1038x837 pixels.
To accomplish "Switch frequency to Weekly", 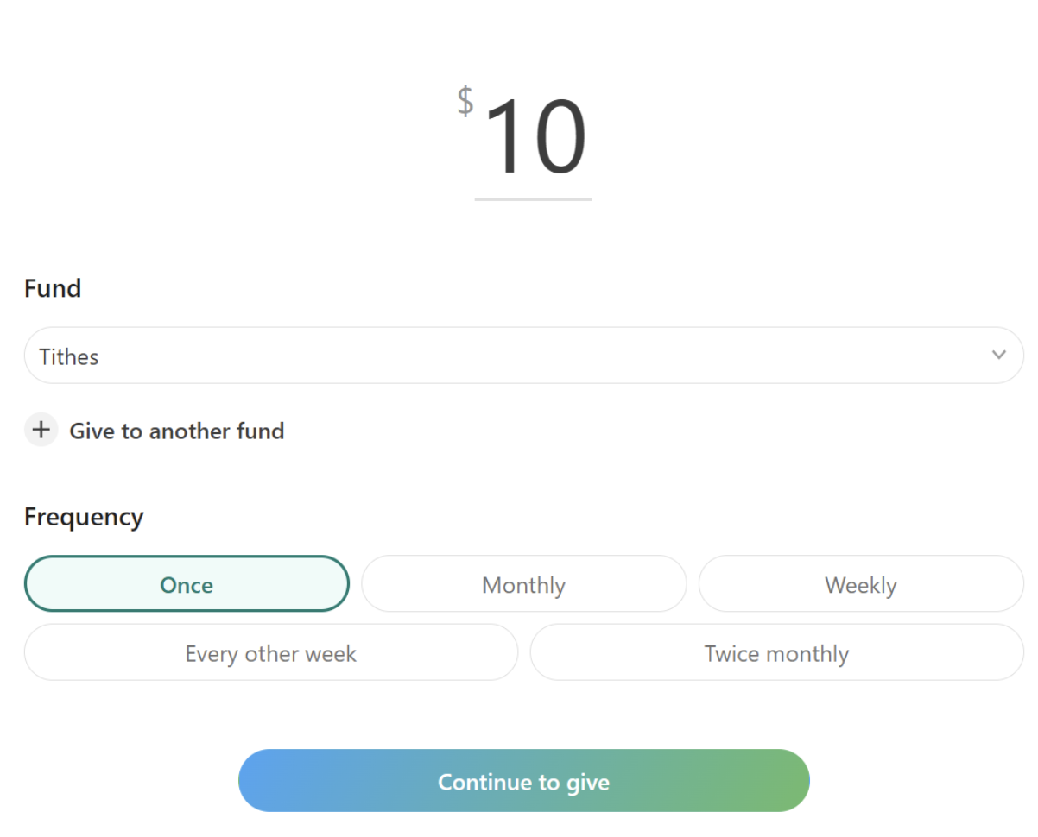I will 861,584.
